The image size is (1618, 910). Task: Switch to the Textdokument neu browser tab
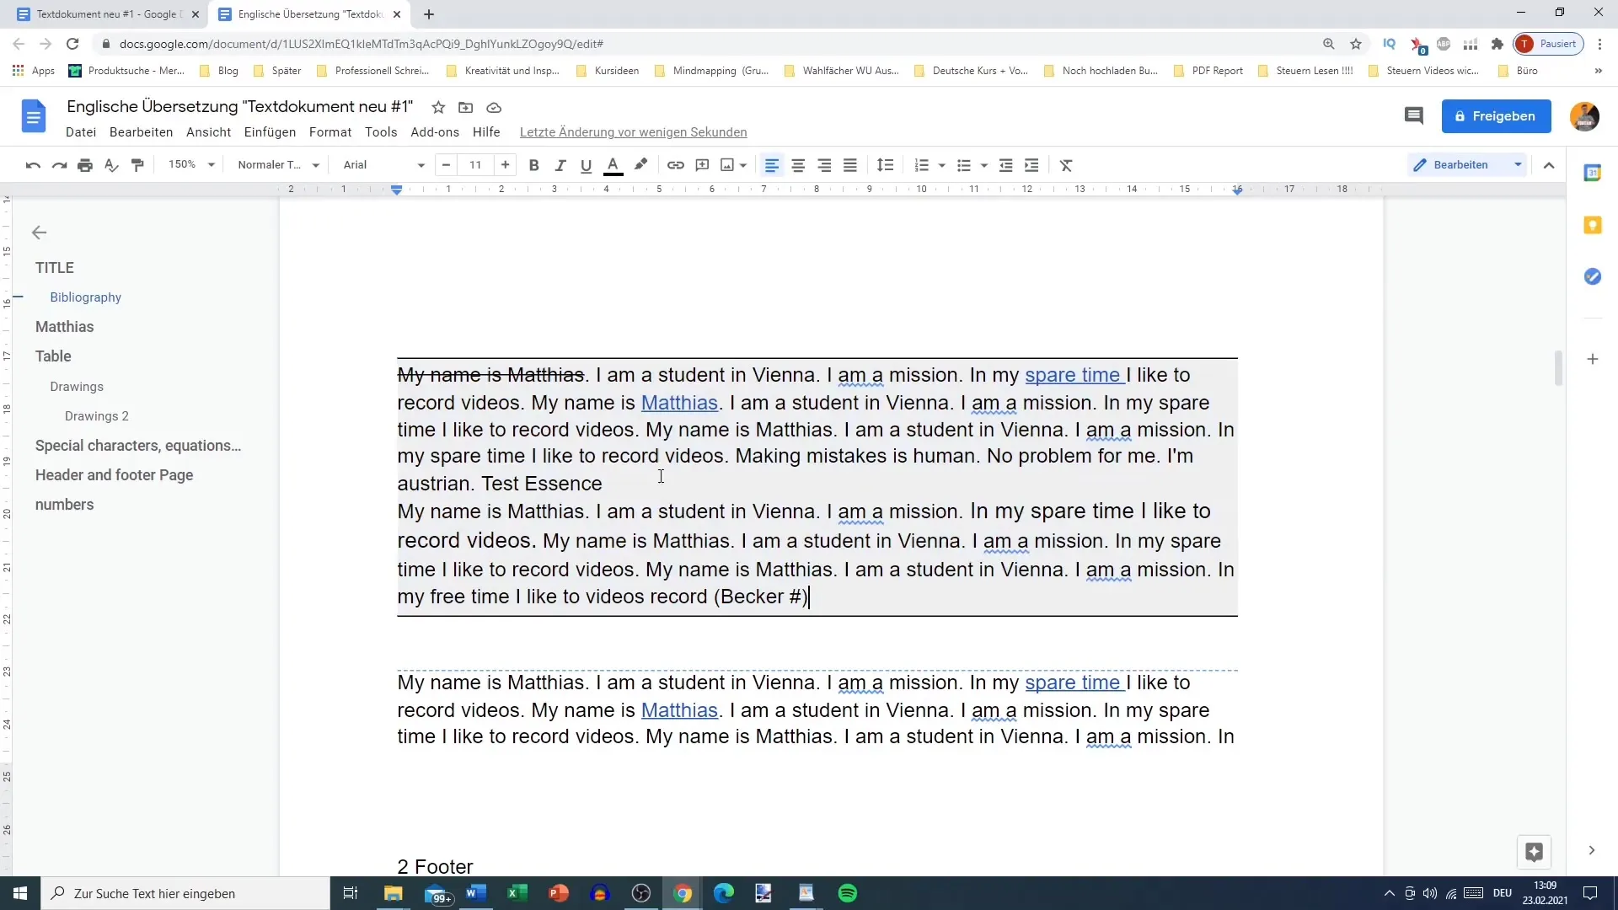click(101, 14)
